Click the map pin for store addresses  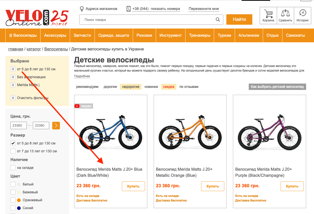(x=82, y=9)
